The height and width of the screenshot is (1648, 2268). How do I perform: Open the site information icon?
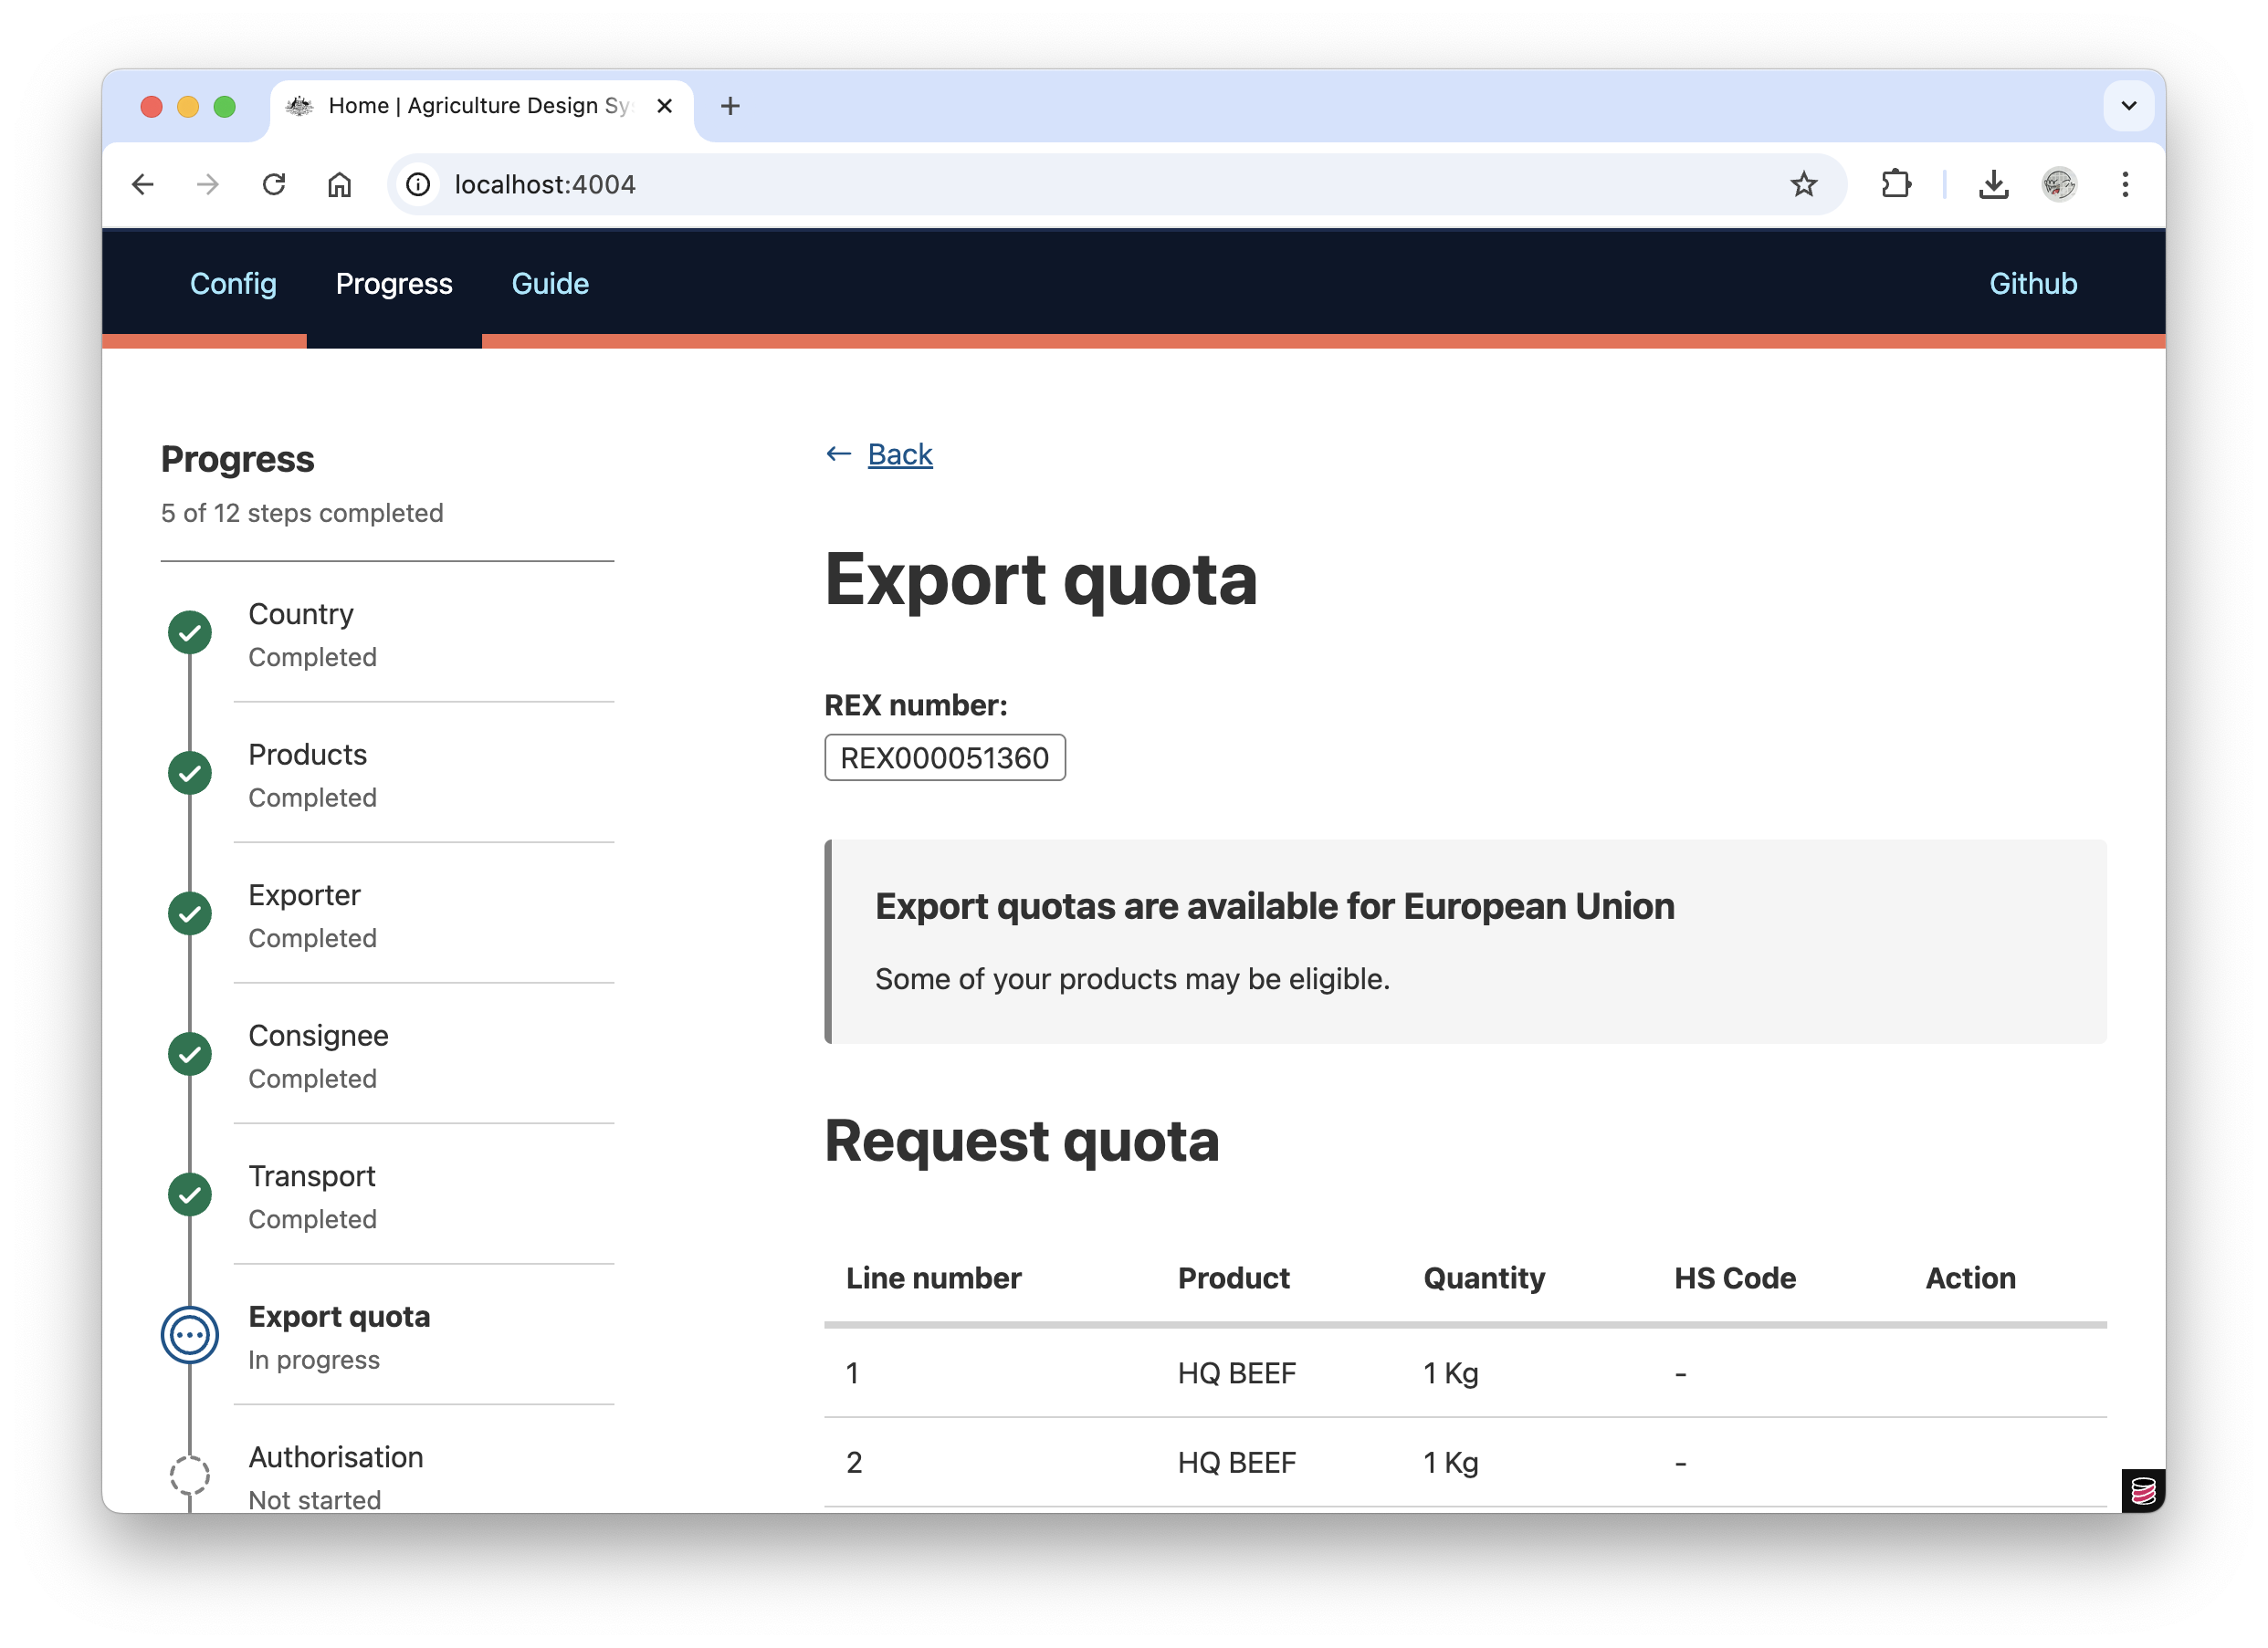(418, 185)
